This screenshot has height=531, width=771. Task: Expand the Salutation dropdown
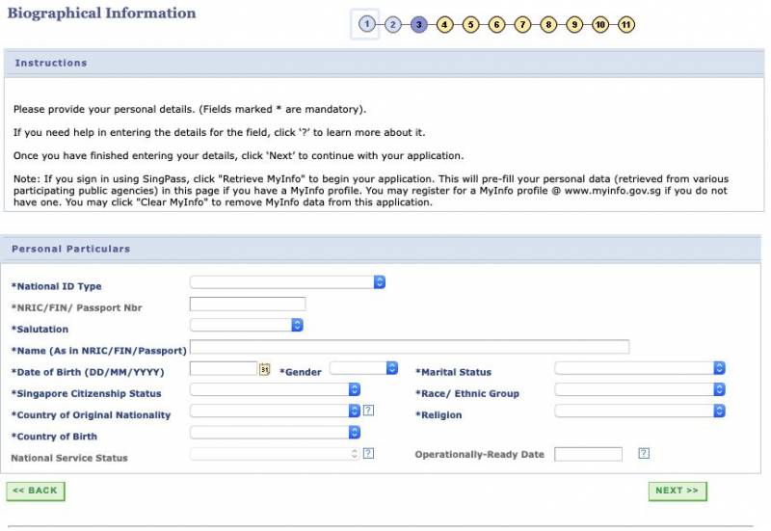click(x=247, y=326)
